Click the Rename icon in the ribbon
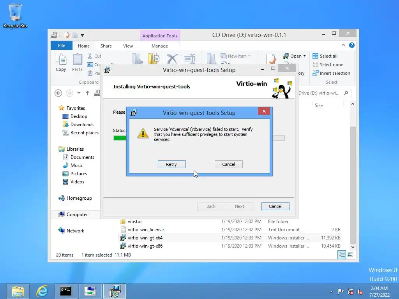The width and height of the screenshot is (399, 299). pos(190,58)
